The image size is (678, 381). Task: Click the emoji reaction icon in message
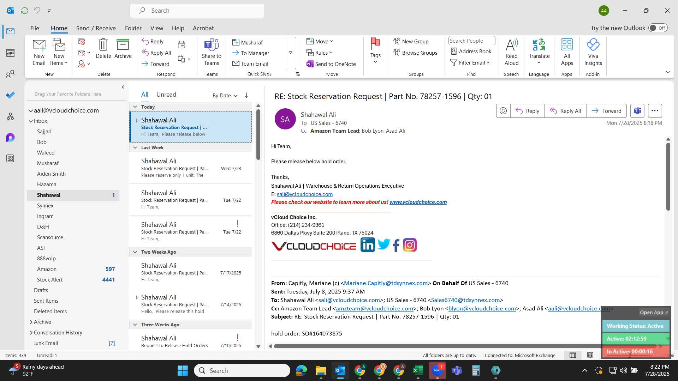tap(503, 111)
